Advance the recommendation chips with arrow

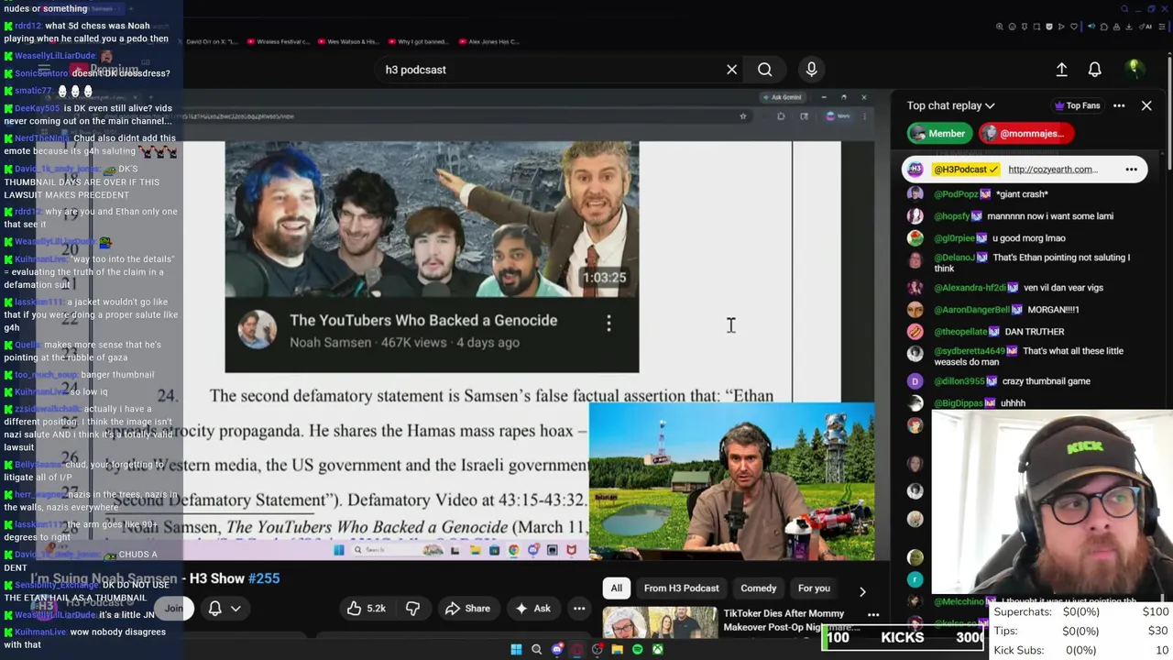(x=862, y=591)
